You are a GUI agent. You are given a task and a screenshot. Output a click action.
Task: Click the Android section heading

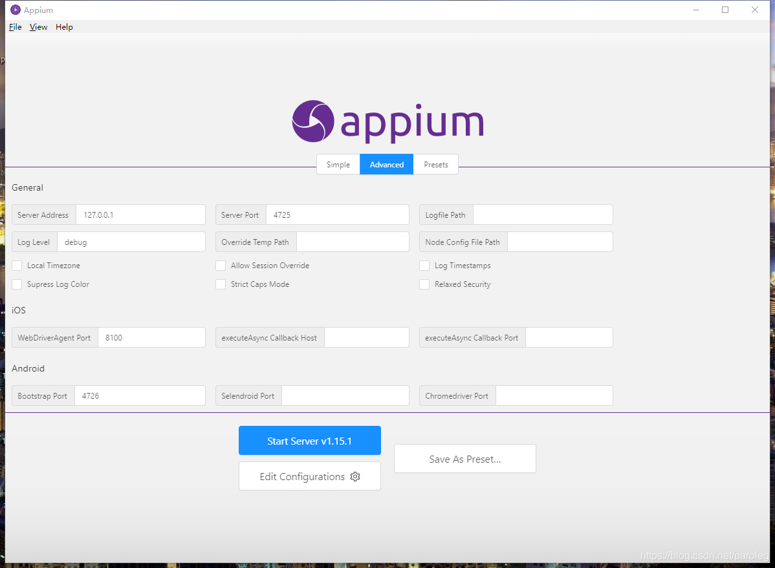point(28,368)
